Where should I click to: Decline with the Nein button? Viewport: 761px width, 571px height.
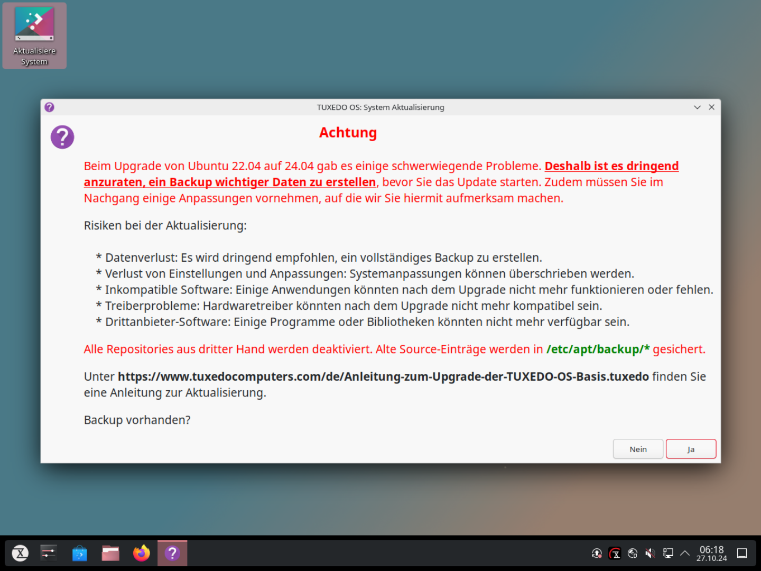[638, 449]
